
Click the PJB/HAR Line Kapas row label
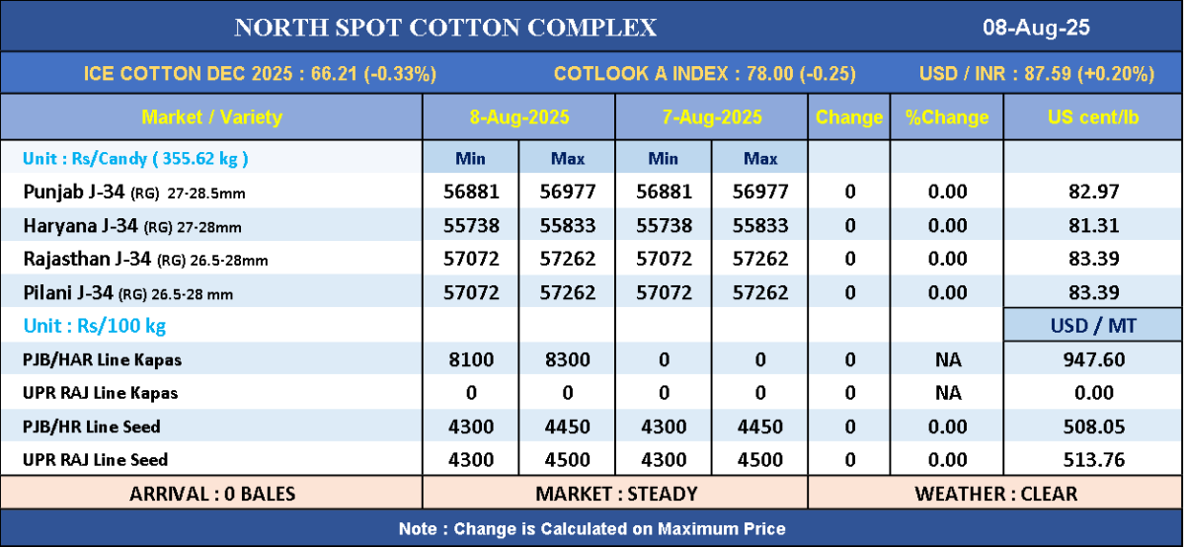click(102, 359)
